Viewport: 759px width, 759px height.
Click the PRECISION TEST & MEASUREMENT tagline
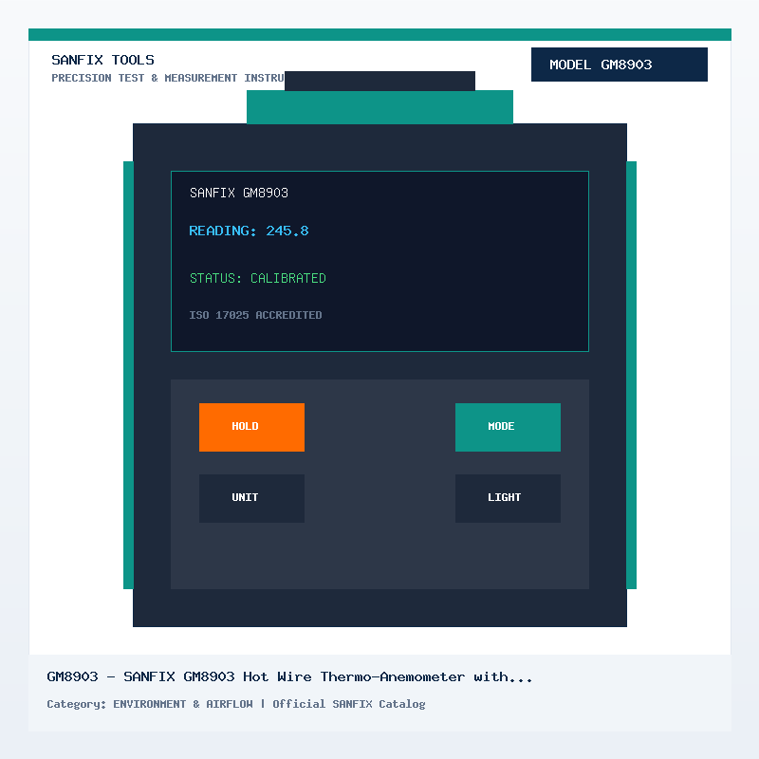pyautogui.click(x=168, y=78)
